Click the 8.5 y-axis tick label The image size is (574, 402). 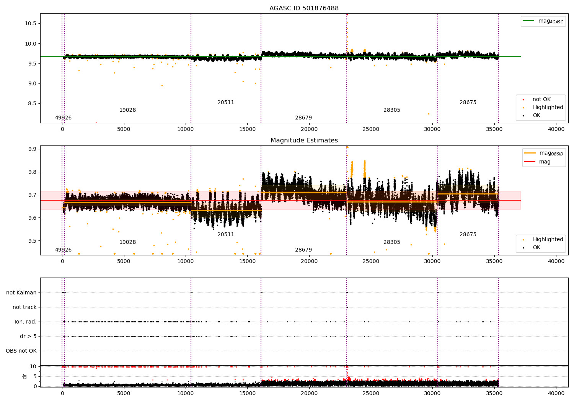(32, 103)
